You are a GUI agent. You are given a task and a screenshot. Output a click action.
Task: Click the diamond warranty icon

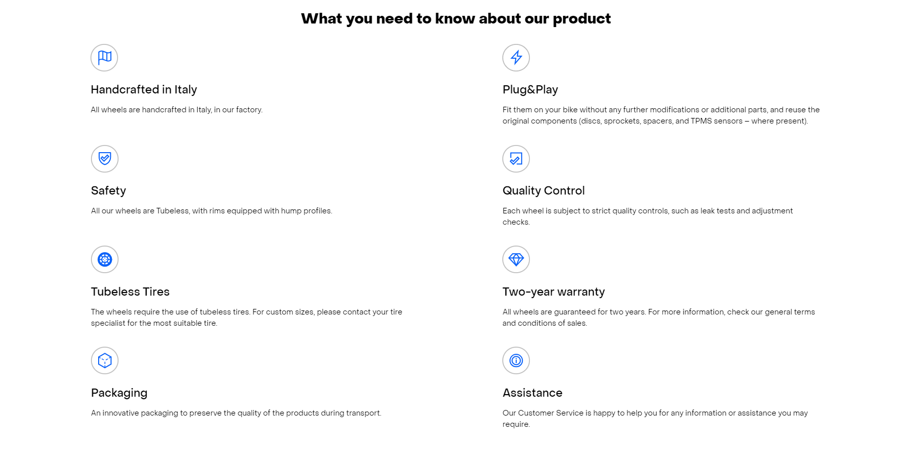(x=516, y=259)
